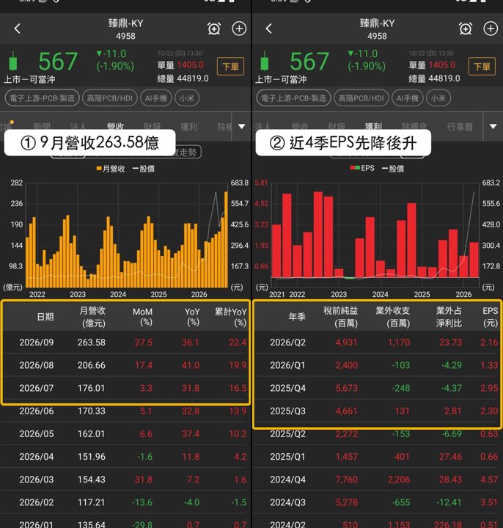Select the 206.66 revenue value
This screenshot has height=528, width=503.
pyautogui.click(x=91, y=365)
